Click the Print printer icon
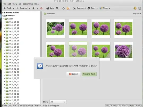 pyautogui.click(x=48, y=8)
